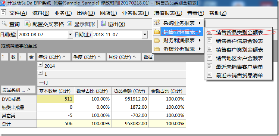Click the 货品类别 row field header
This screenshot has height=136, width=279.
point(19,90)
